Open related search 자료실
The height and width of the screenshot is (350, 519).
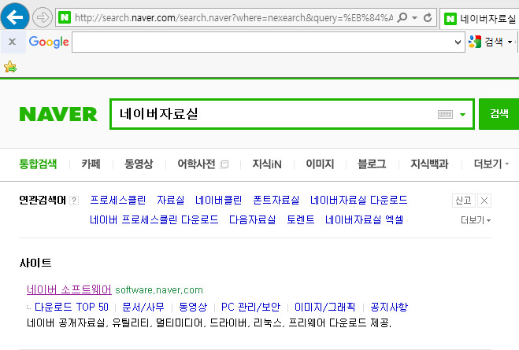click(x=170, y=201)
